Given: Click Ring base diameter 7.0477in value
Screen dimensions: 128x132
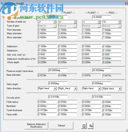Looking at the screenshot, I should [x=112, y=76].
